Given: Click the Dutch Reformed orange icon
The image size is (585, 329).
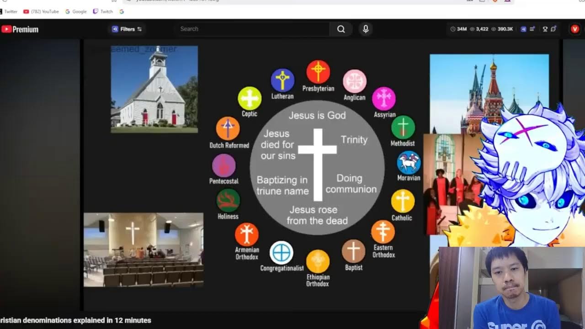Looking at the screenshot, I should 228,128.
